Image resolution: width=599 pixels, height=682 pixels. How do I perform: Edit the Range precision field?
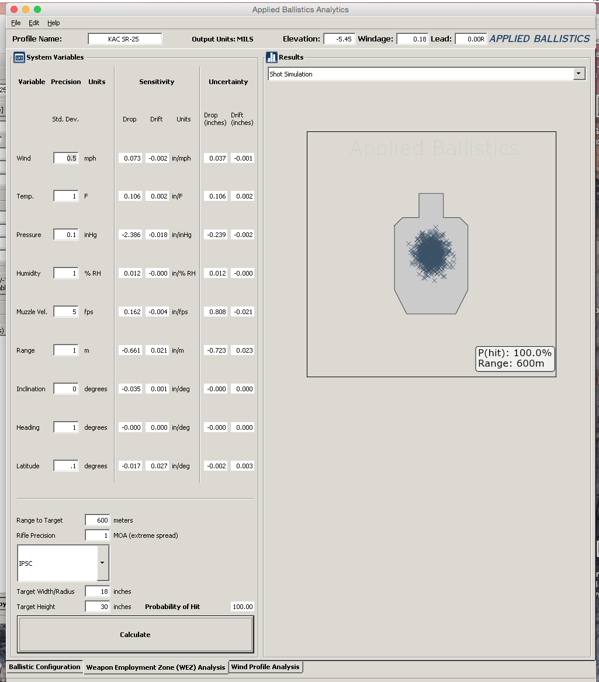tap(66, 350)
